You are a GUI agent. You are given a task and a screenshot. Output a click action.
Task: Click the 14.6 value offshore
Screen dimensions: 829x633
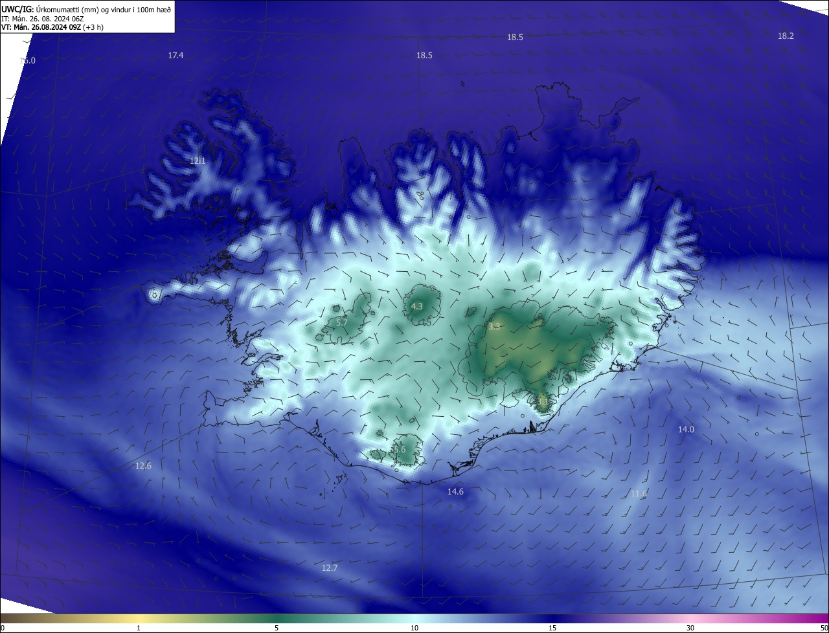[455, 492]
